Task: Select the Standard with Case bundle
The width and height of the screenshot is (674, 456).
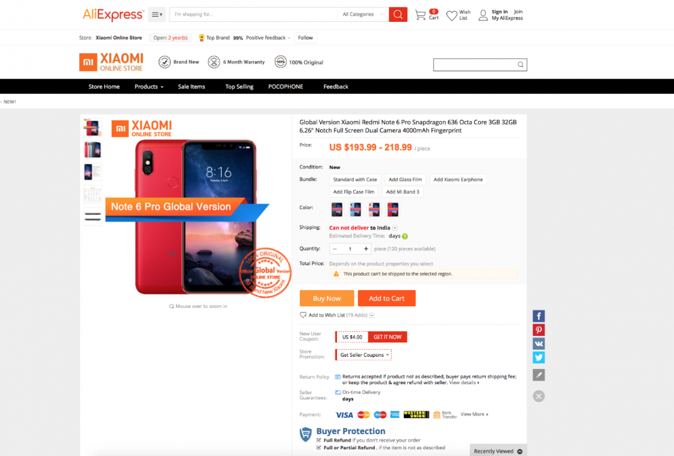Action: (x=355, y=179)
